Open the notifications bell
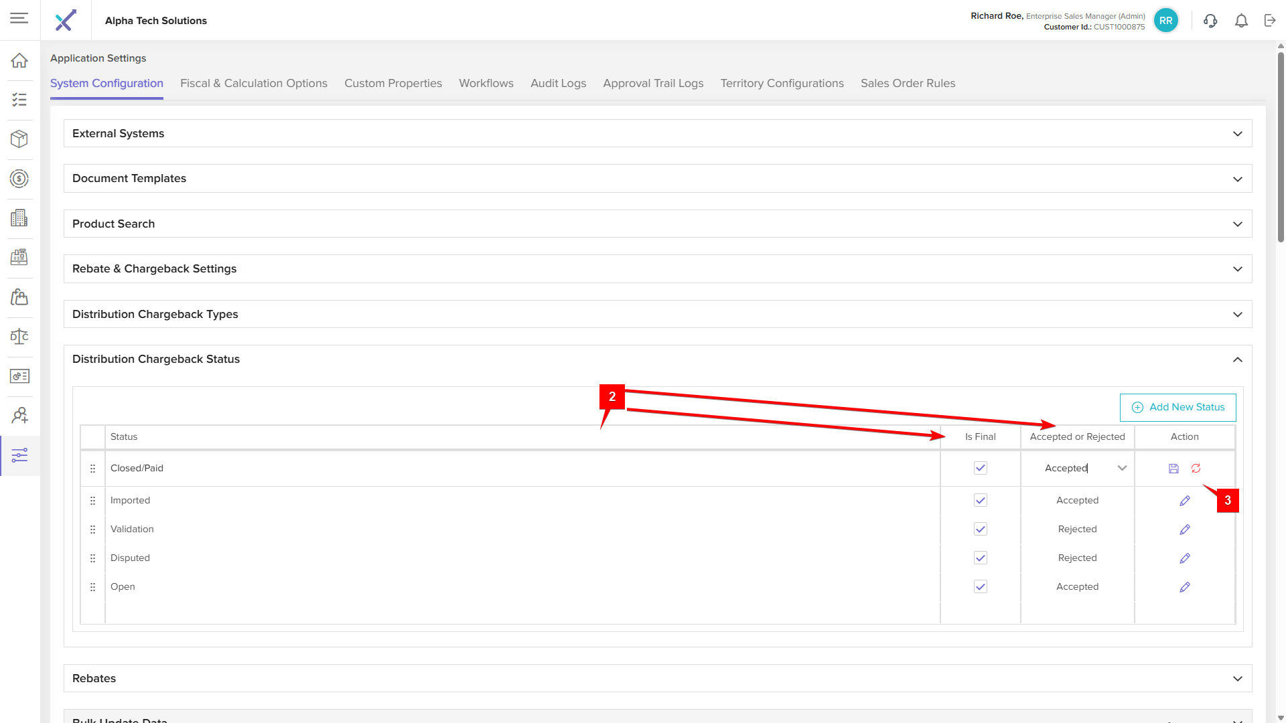The width and height of the screenshot is (1286, 723). [x=1241, y=21]
